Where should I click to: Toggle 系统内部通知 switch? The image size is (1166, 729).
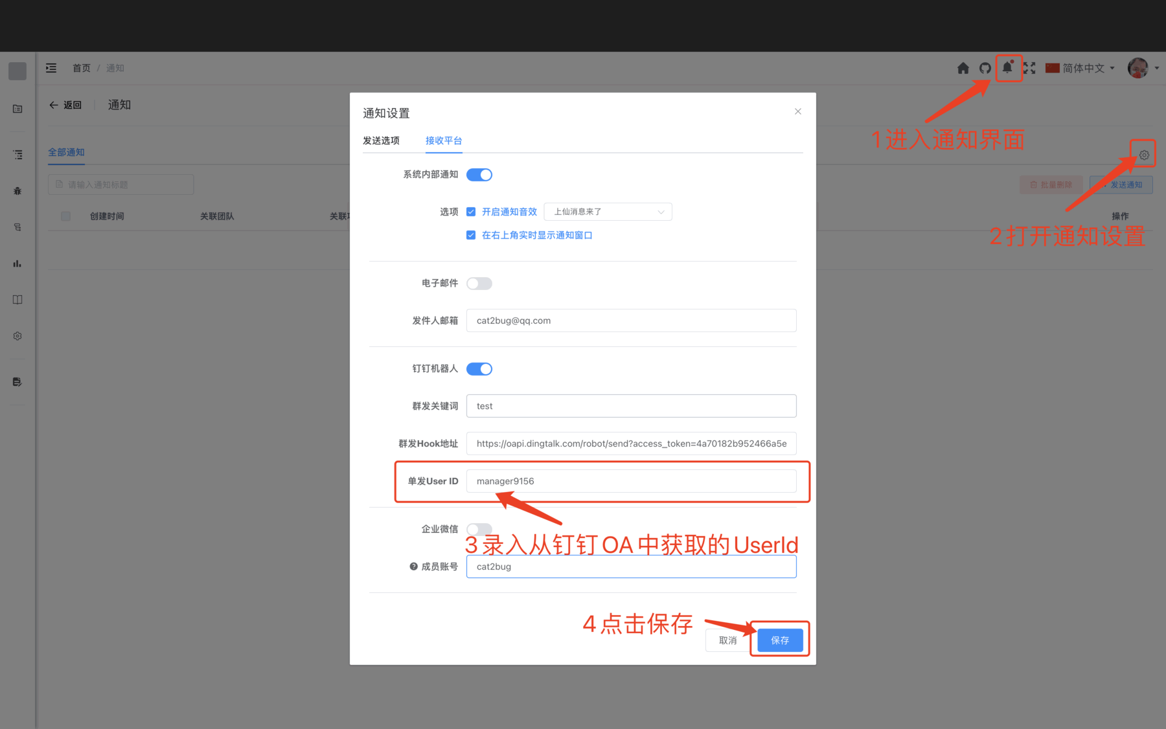tap(479, 175)
